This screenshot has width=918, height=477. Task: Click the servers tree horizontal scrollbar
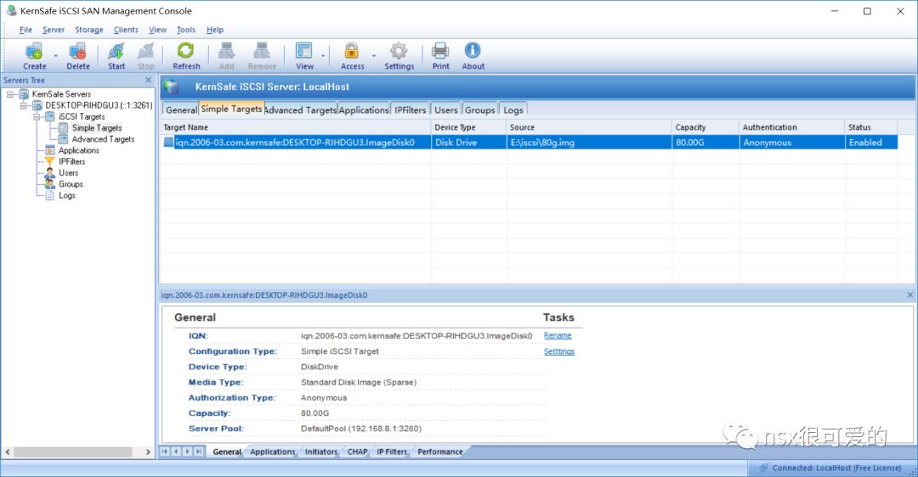pos(73,452)
